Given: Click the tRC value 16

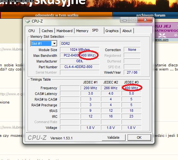Looking at the screenshot, I should (111, 116).
